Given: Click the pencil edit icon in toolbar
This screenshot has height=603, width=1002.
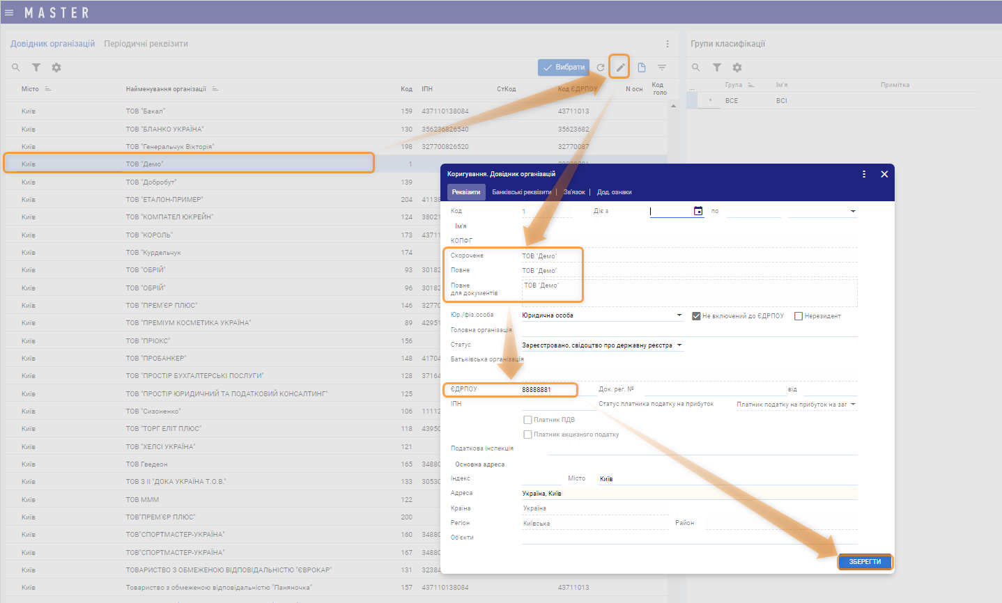Looking at the screenshot, I should (619, 68).
